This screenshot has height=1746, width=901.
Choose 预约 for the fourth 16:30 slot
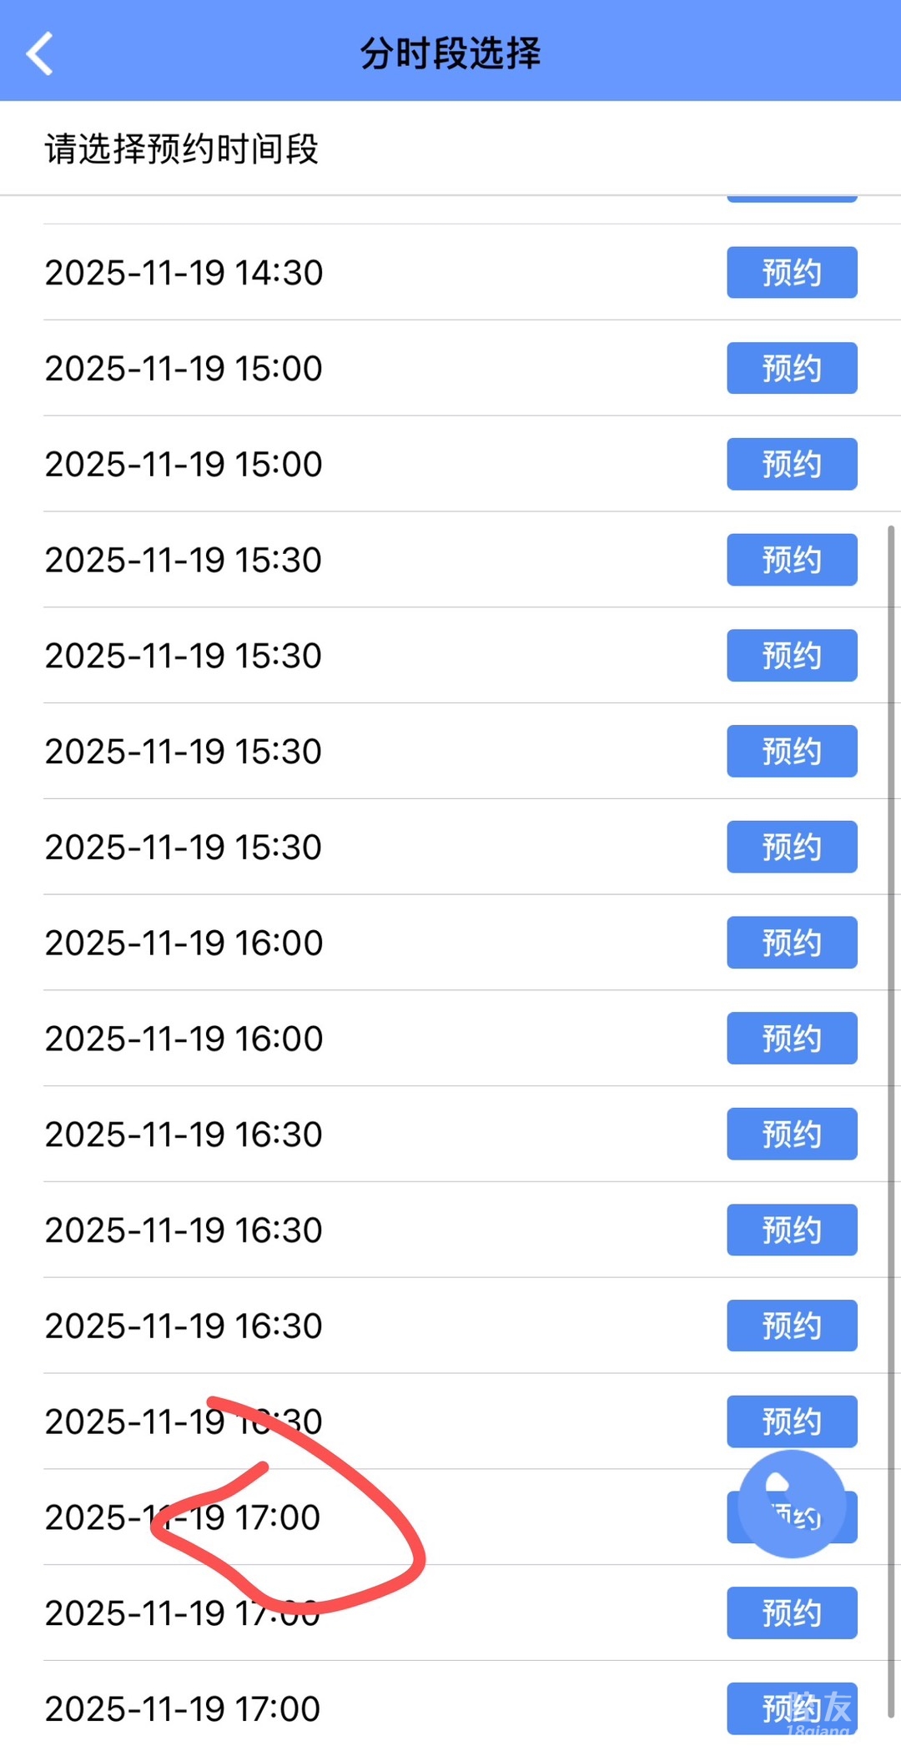791,1421
